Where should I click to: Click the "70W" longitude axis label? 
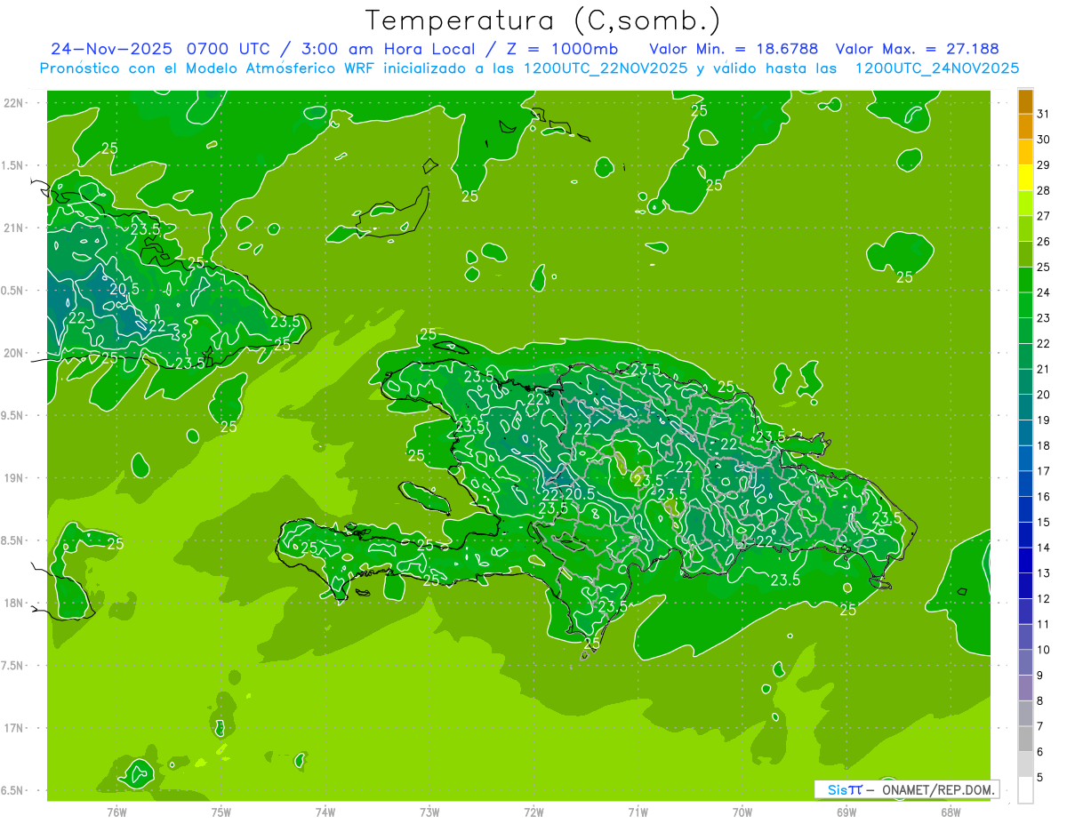point(742,812)
